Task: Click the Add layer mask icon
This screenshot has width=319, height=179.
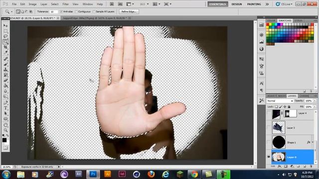Action: tap(286, 166)
